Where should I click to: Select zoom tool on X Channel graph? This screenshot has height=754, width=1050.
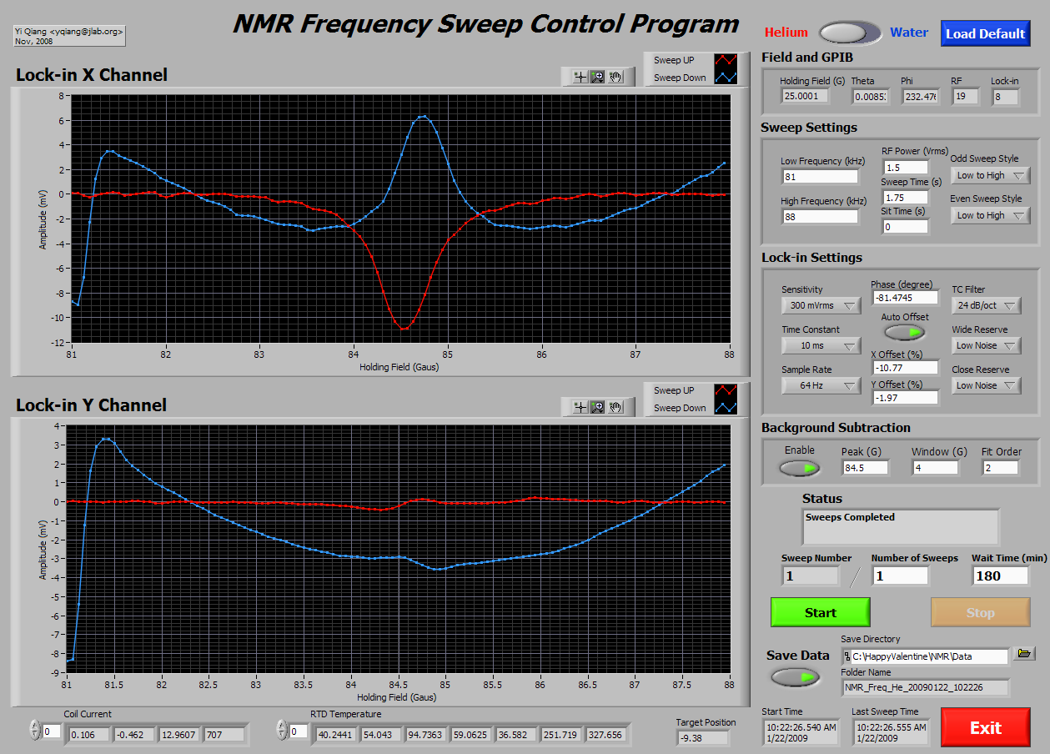click(598, 78)
